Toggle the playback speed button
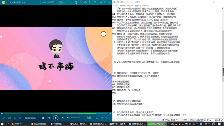This screenshot has width=224, height=126. pyautogui.click(x=89, y=118)
